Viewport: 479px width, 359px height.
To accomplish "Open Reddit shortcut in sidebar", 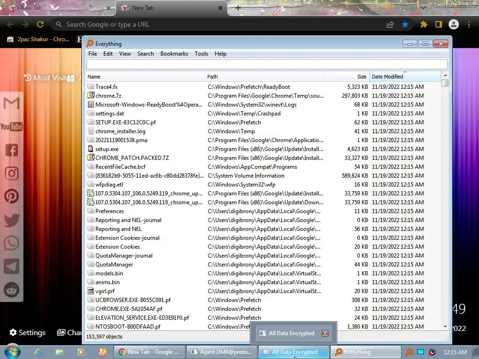I will pos(11,290).
